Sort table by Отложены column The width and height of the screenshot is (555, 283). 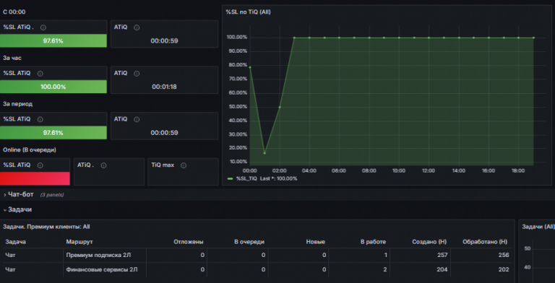tap(189, 242)
